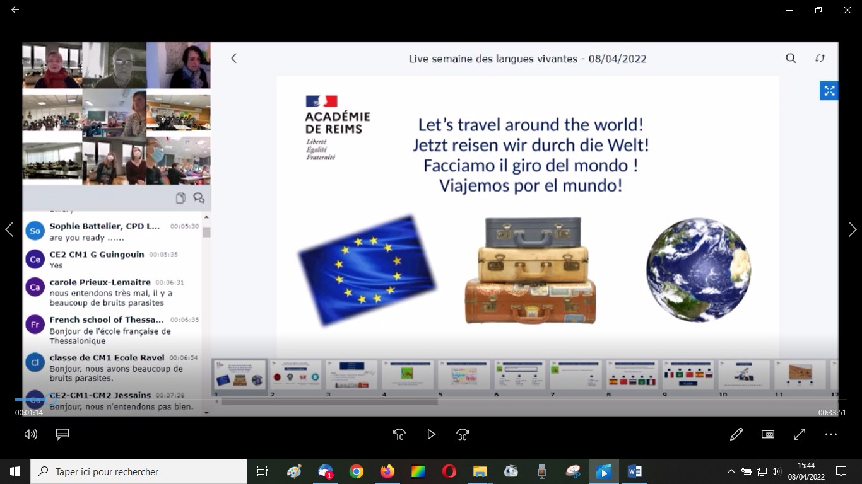Select slide thumbnail 2
Viewport: 862px width, 484px height.
(x=296, y=375)
